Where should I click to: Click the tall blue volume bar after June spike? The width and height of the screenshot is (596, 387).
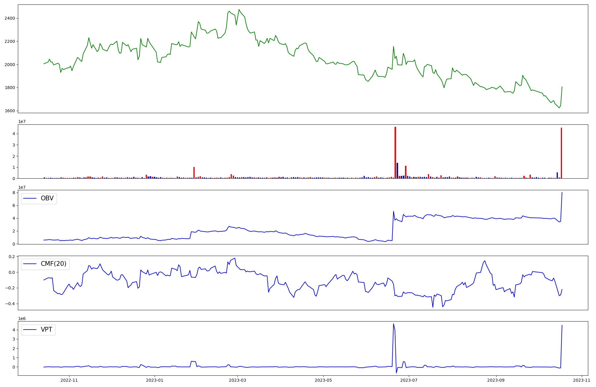397,171
